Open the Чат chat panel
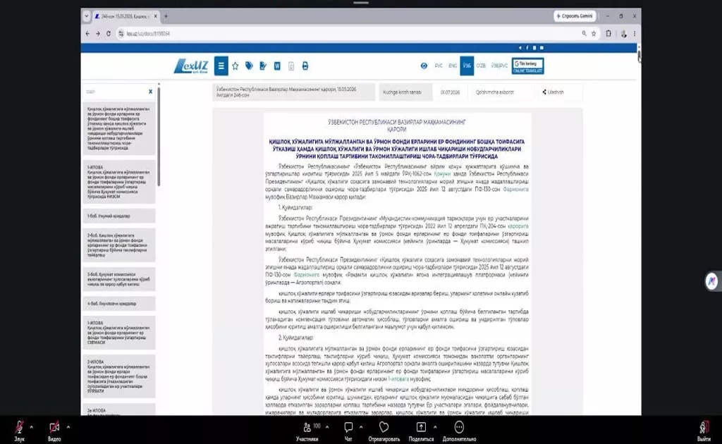This screenshot has width=722, height=444. tap(348, 431)
